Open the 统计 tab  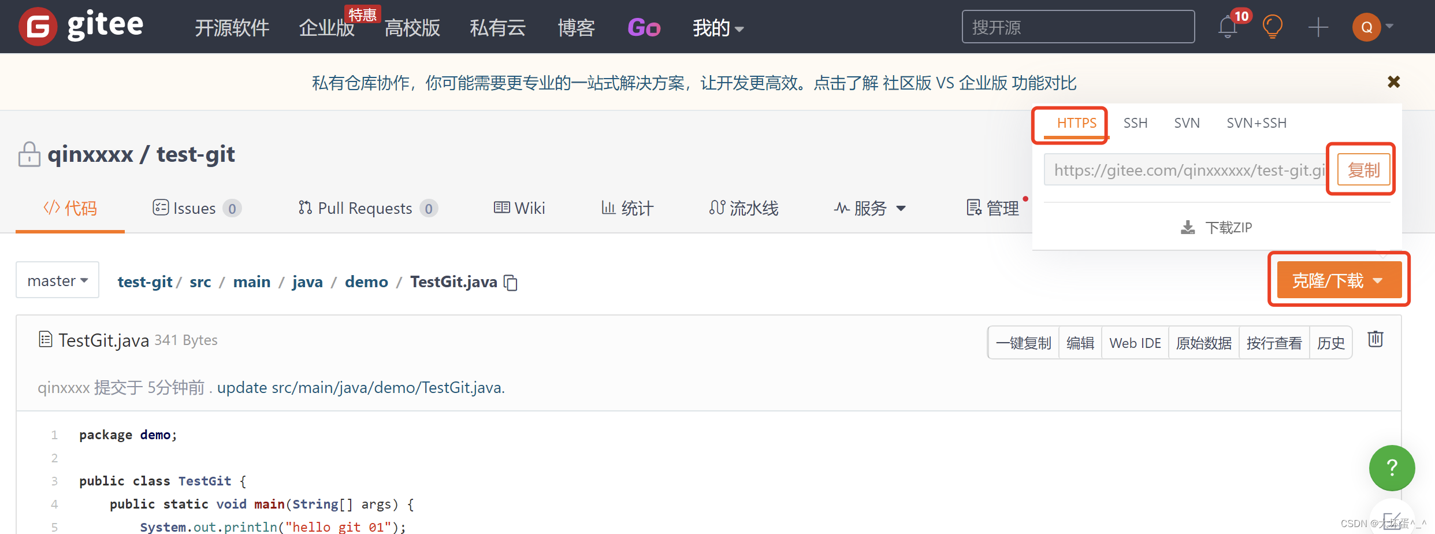(627, 208)
